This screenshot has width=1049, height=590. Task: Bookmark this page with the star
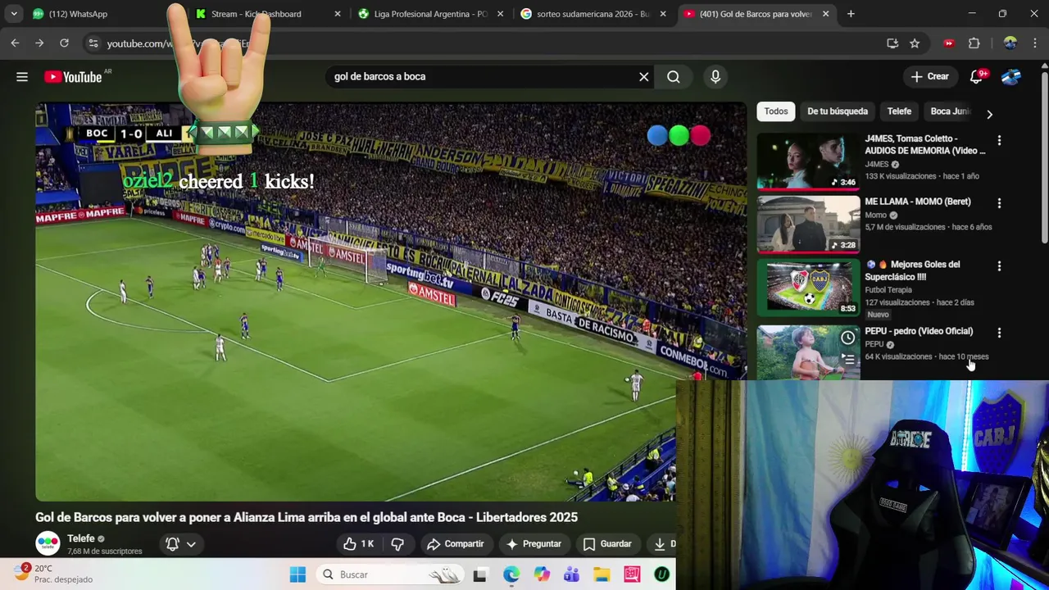pos(915,43)
